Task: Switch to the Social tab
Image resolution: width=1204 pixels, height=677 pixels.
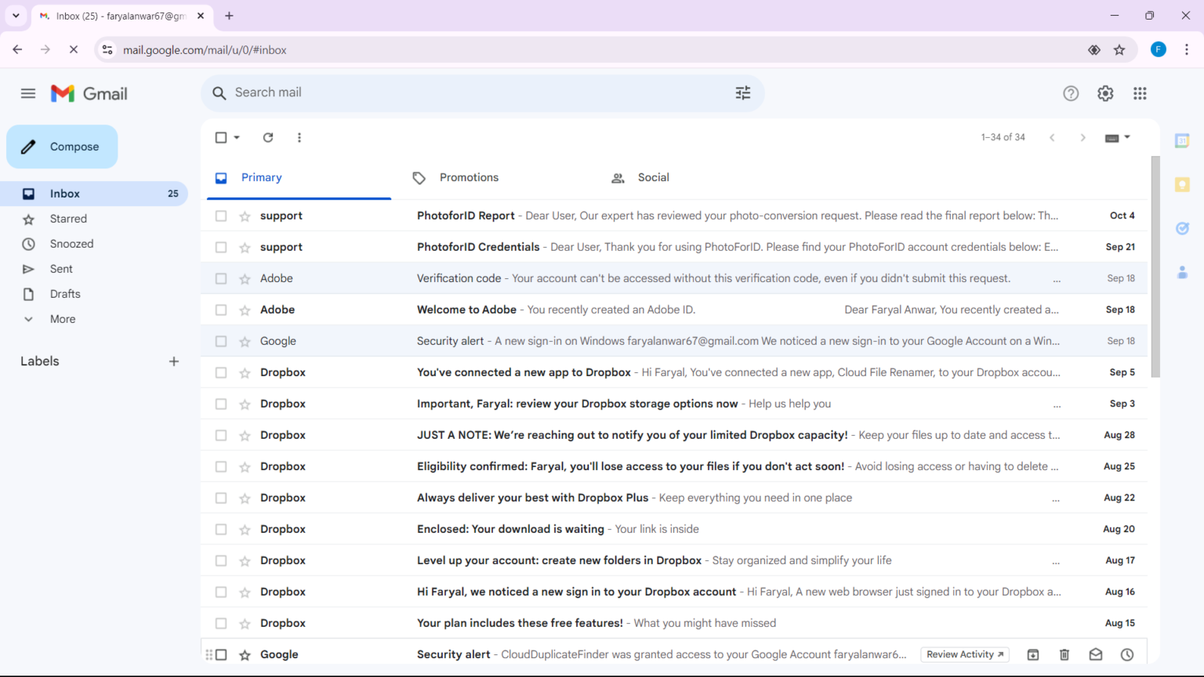Action: pos(653,177)
